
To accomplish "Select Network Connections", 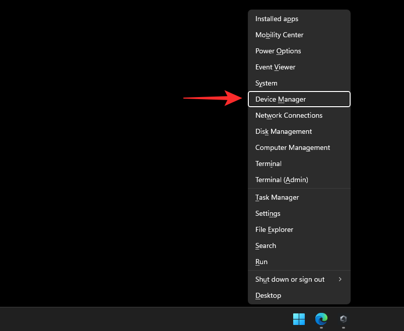I will (289, 115).
